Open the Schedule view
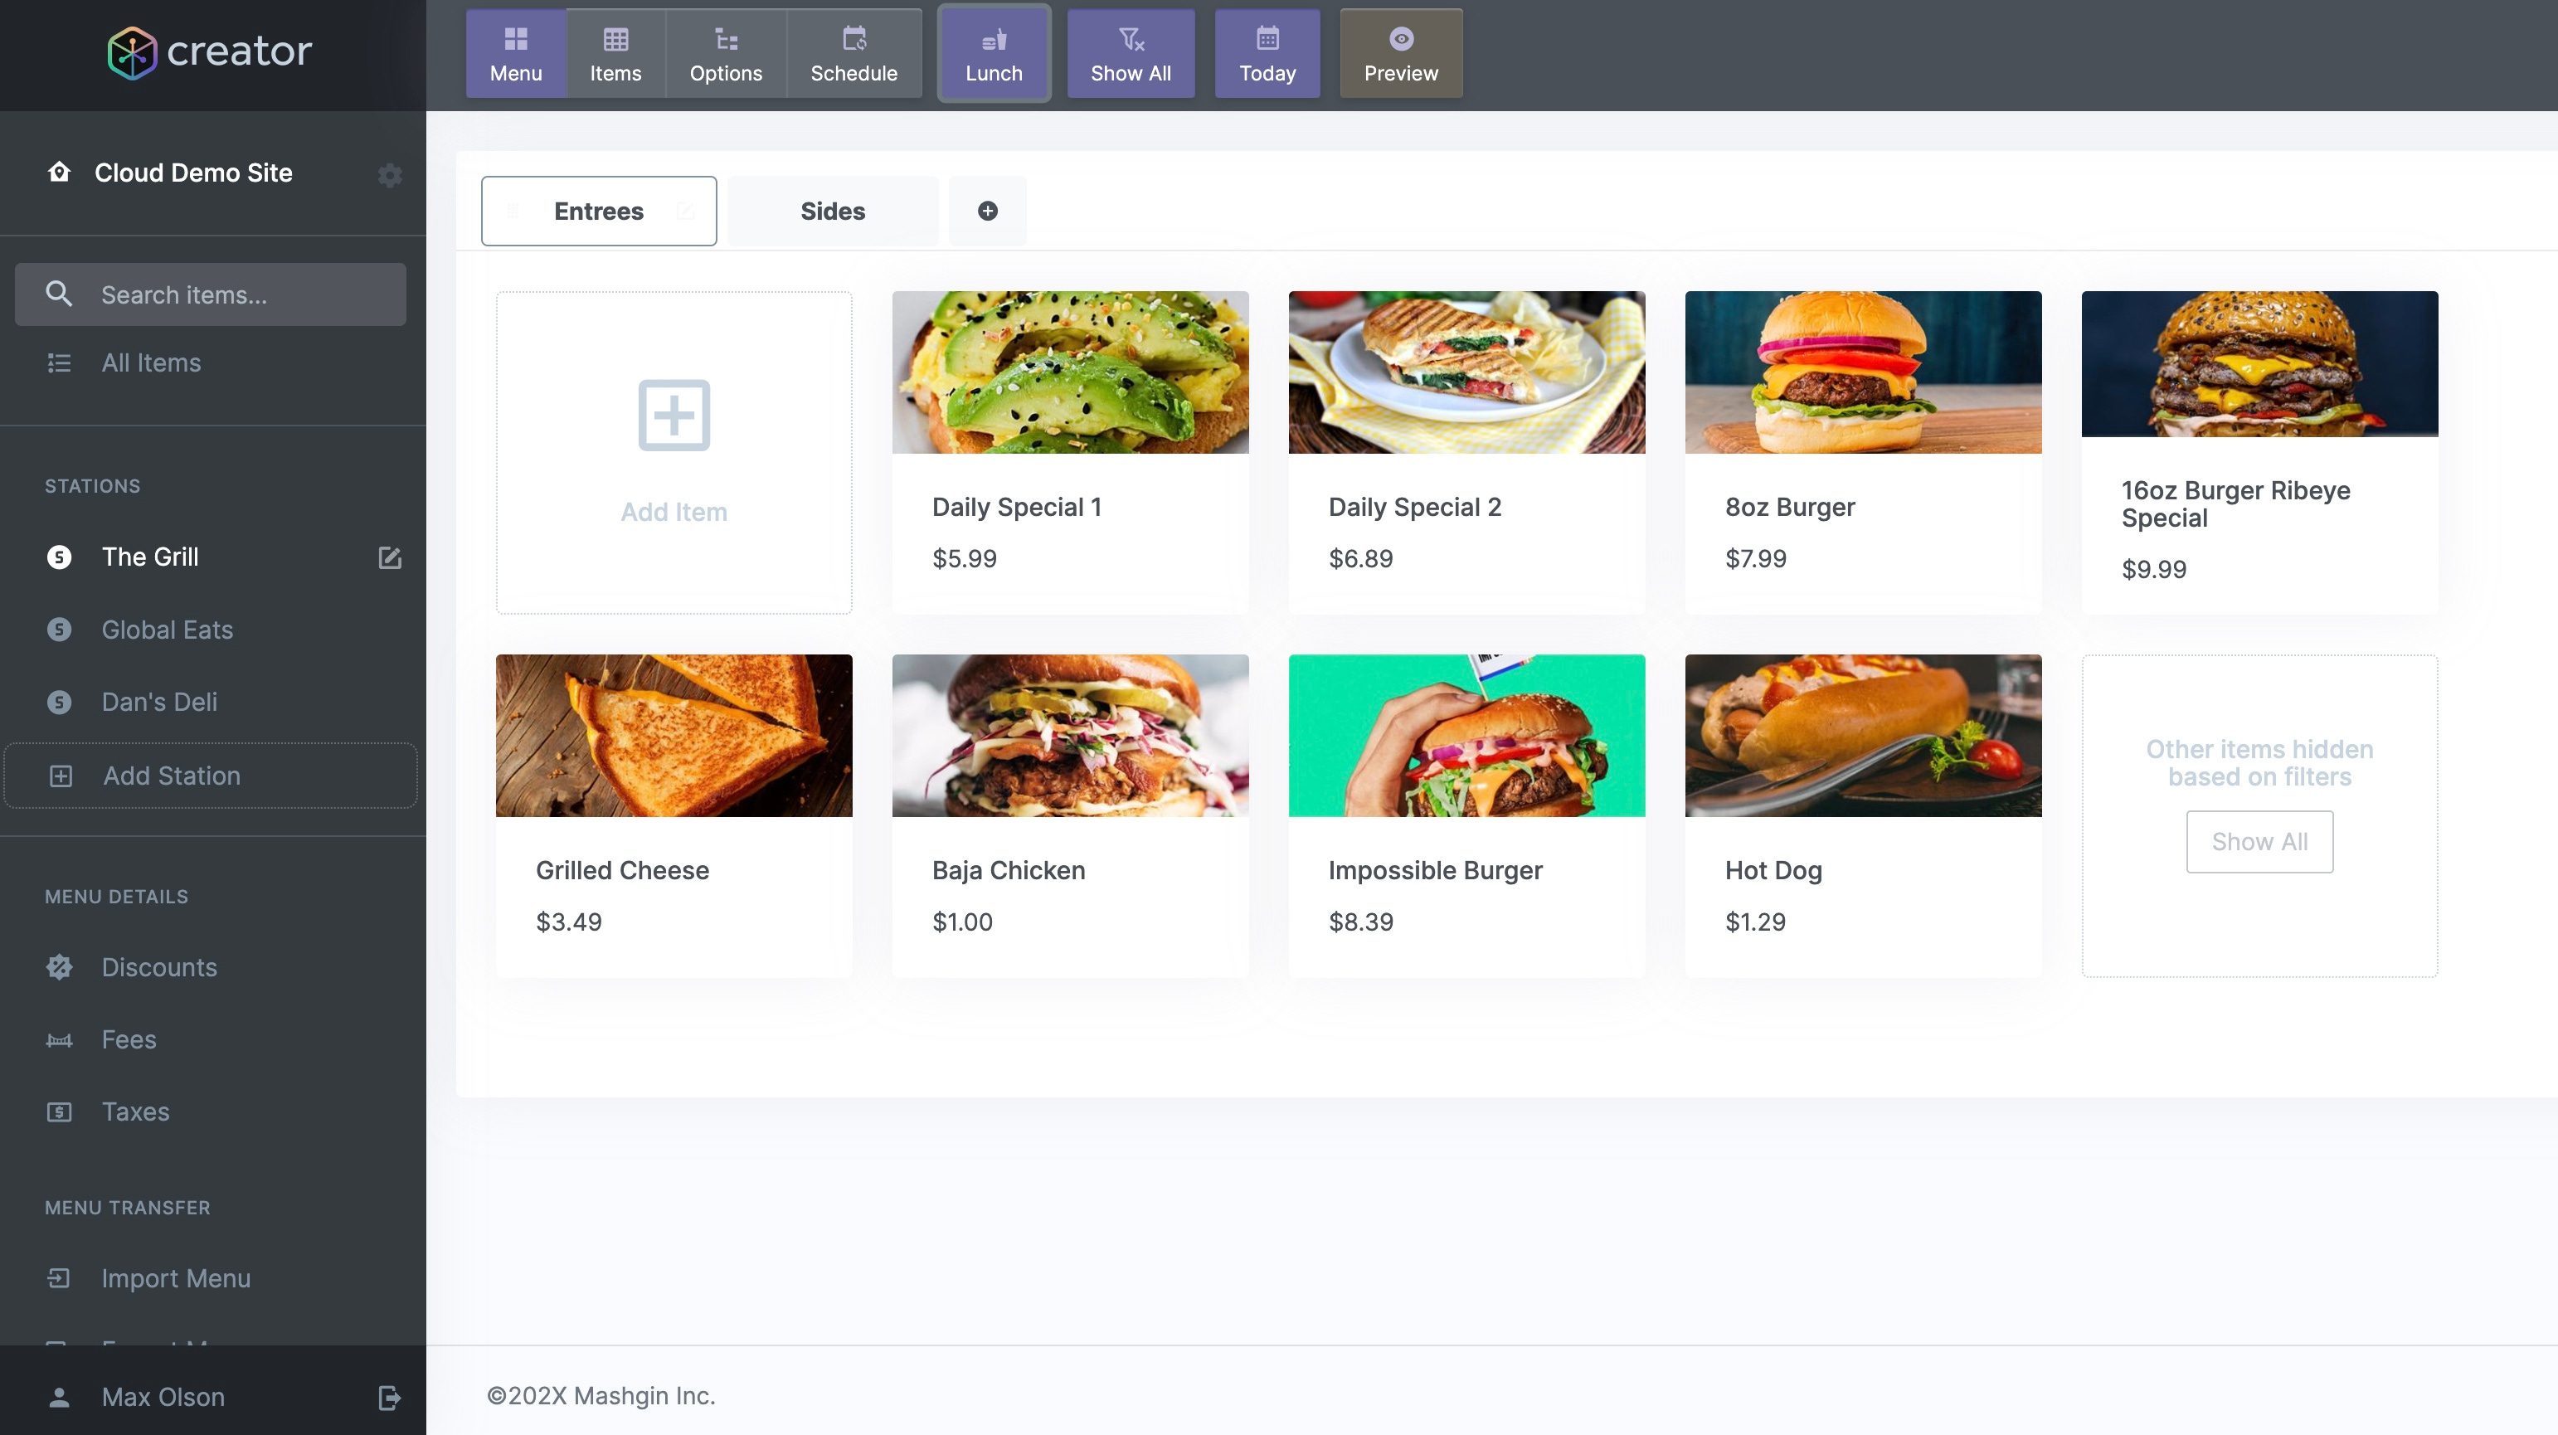The image size is (2558, 1435). tap(853, 54)
